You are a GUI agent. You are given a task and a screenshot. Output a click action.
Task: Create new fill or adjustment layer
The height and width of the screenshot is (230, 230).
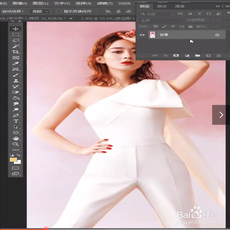tap(187, 56)
